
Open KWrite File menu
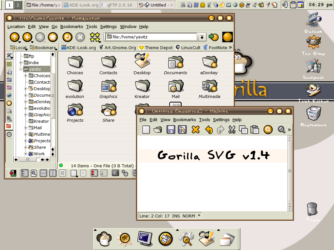[x=143, y=120]
